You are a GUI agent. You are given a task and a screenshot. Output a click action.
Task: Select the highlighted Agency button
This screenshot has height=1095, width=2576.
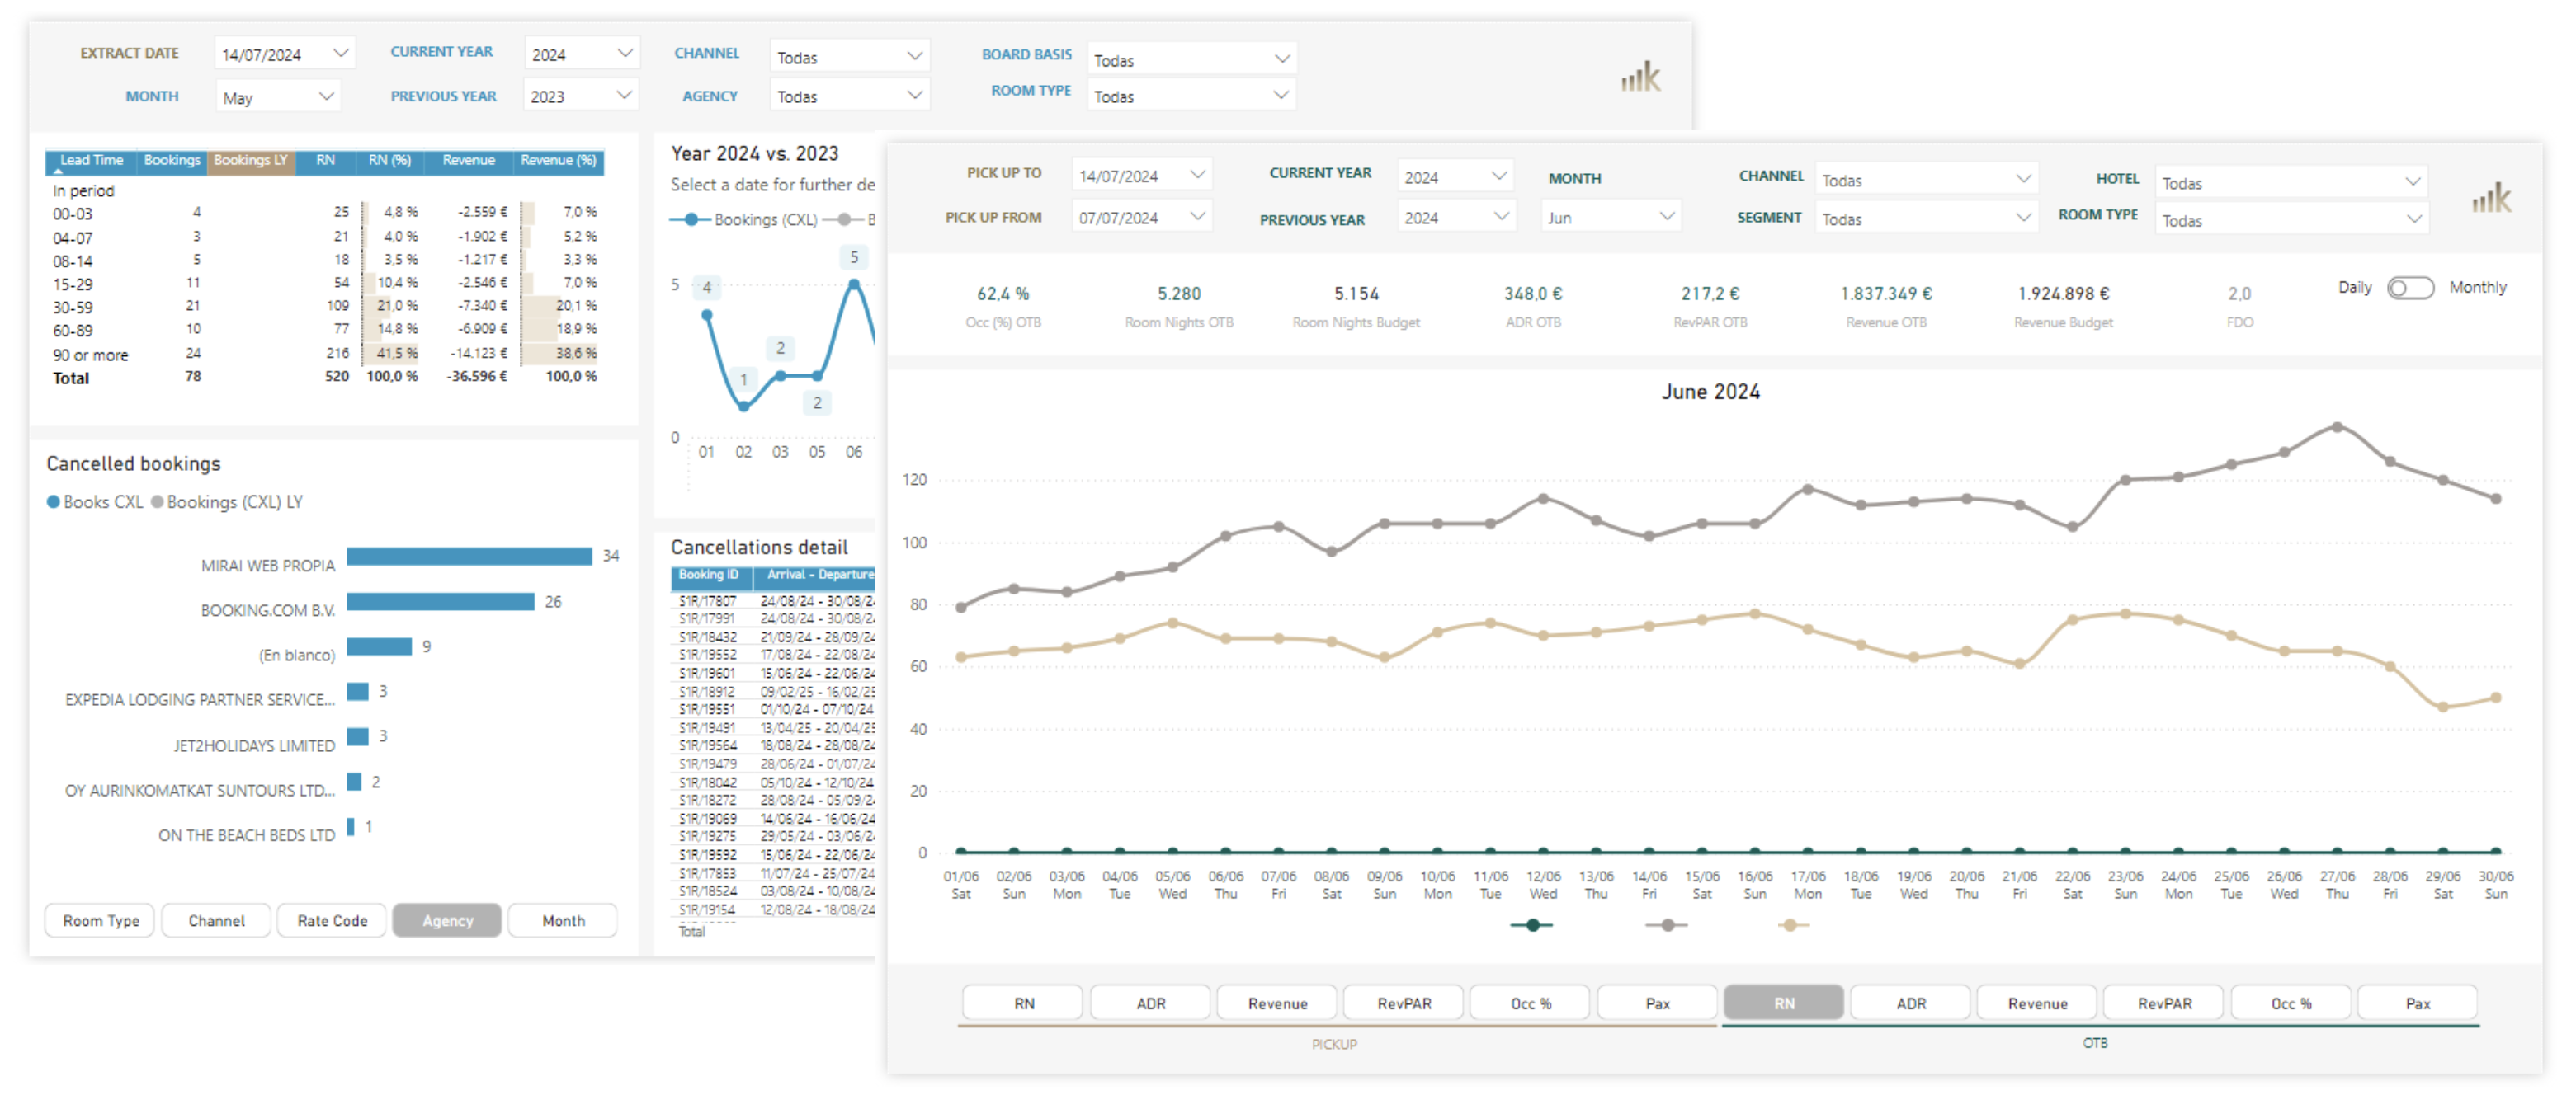(x=447, y=920)
